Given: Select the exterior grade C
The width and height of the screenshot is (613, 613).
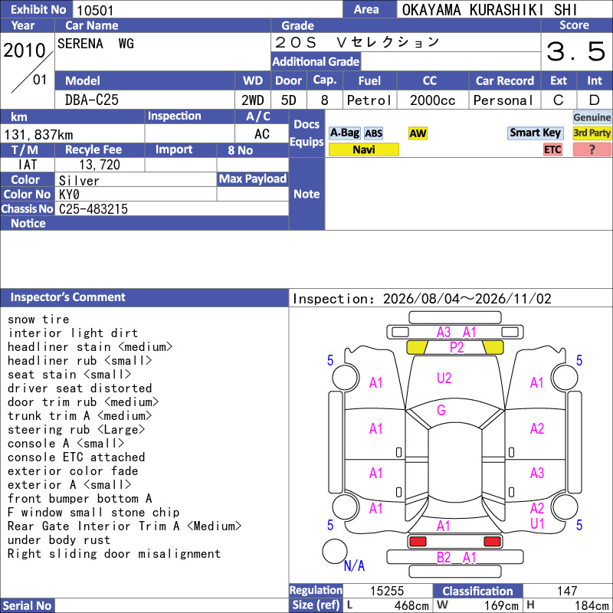Looking at the screenshot, I should 559,100.
